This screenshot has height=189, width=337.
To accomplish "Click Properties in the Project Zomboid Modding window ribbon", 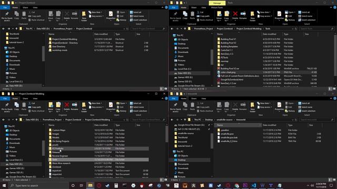I will [111, 106].
